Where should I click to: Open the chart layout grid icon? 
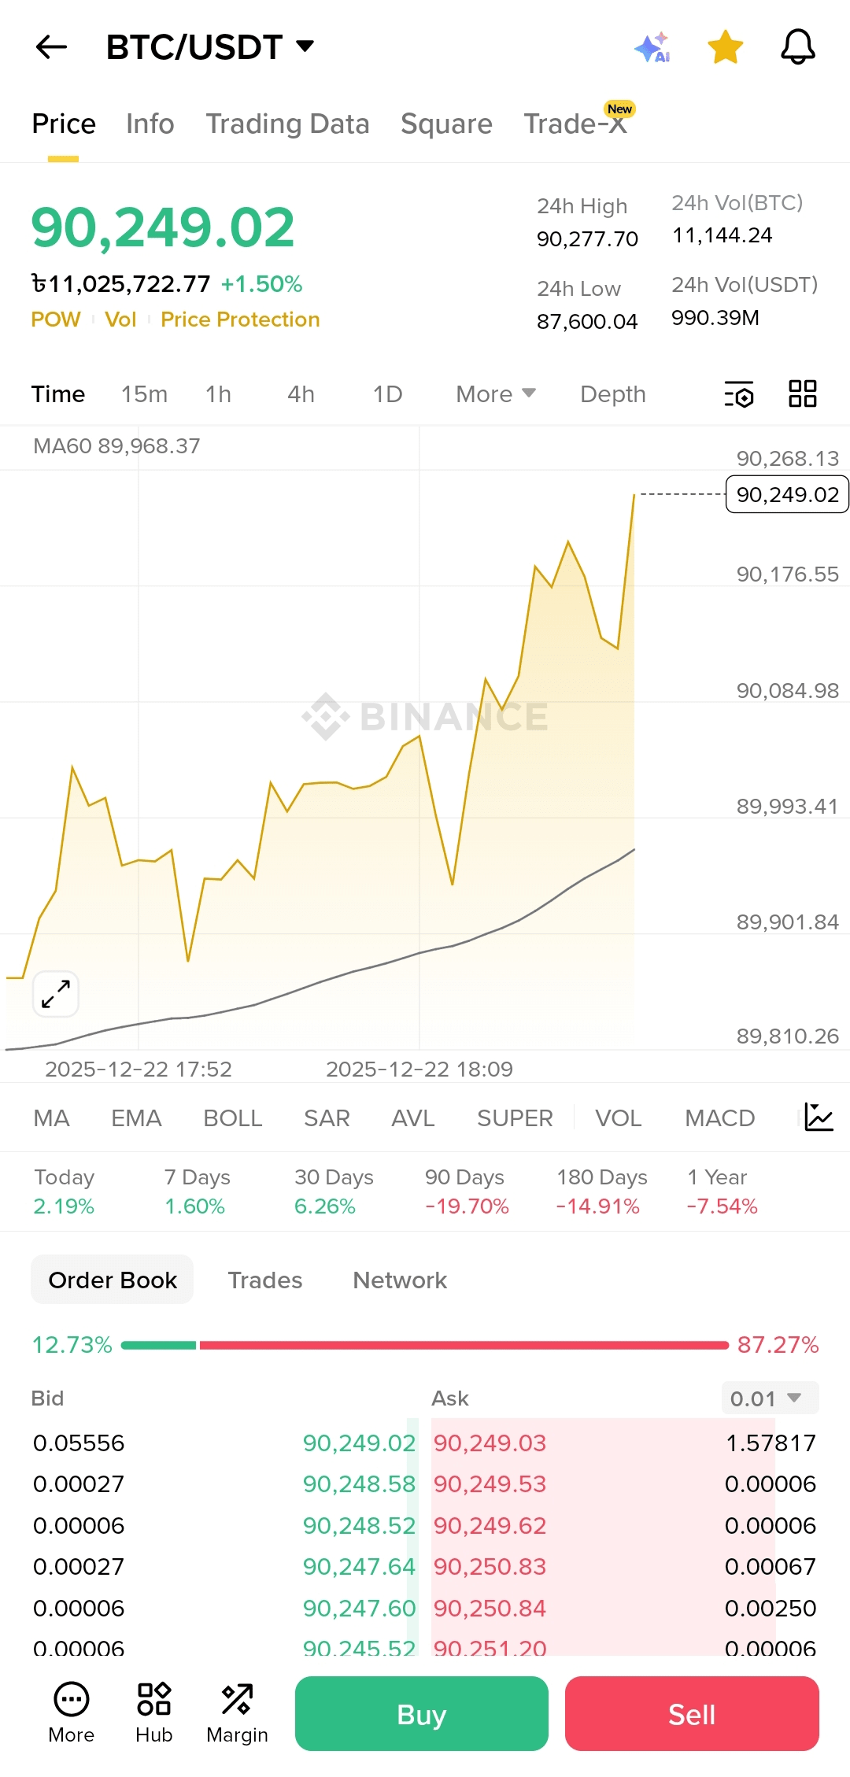tap(803, 393)
